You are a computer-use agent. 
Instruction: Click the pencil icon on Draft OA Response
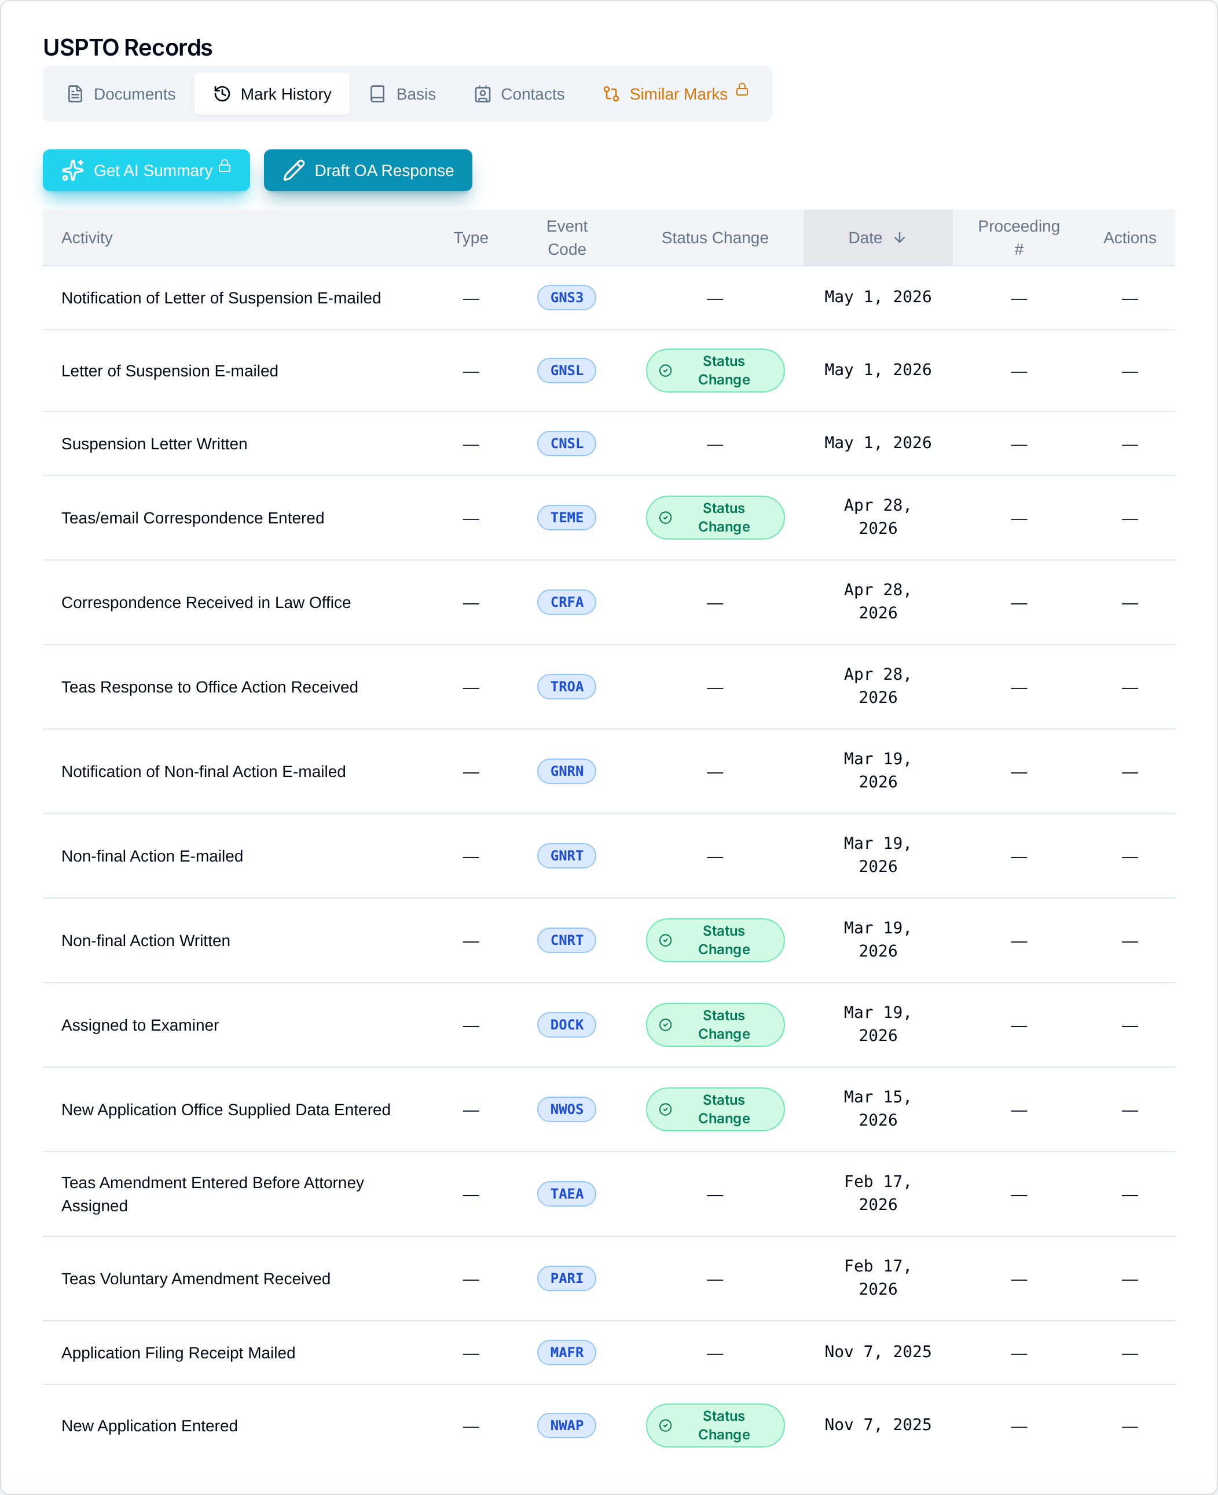point(294,170)
